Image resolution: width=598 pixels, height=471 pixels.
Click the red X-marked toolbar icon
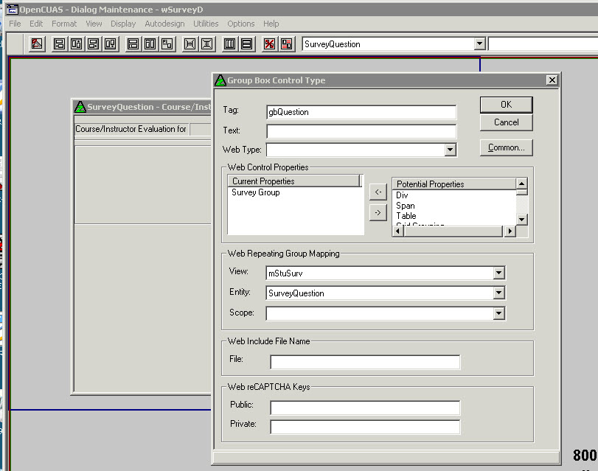tap(269, 44)
